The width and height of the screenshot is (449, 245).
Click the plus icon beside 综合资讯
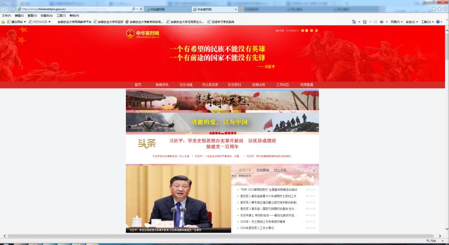point(314,170)
